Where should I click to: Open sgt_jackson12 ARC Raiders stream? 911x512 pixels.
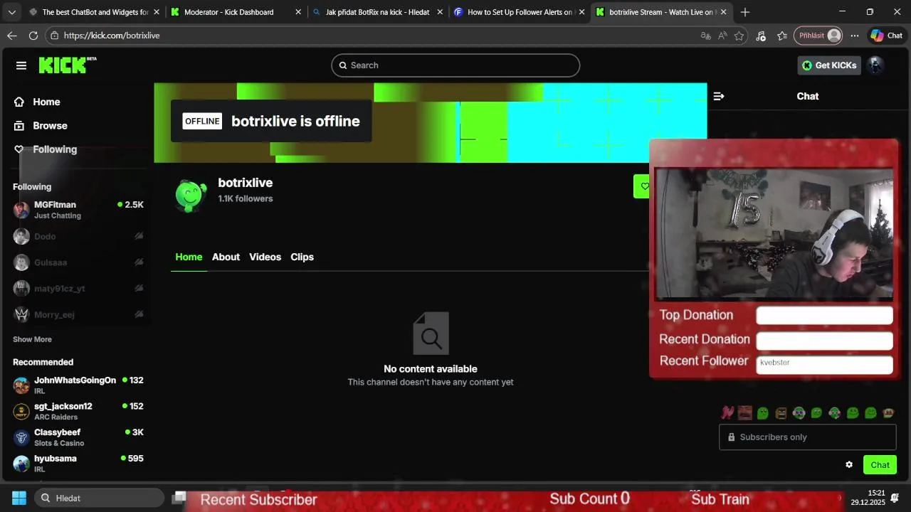(x=78, y=411)
